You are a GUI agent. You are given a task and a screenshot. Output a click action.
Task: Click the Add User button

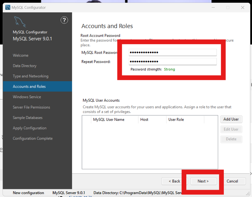coord(231,119)
